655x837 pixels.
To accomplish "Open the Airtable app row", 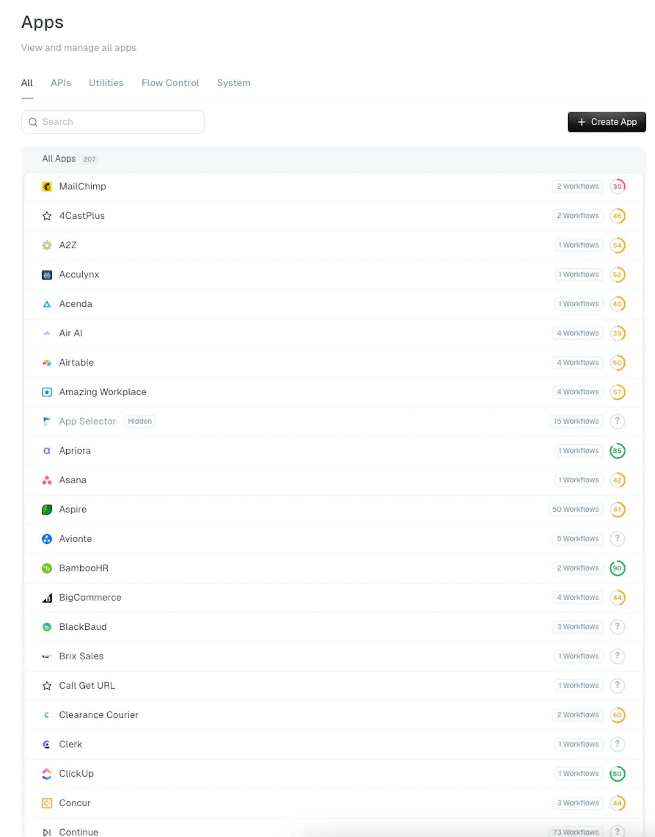I will click(x=334, y=363).
